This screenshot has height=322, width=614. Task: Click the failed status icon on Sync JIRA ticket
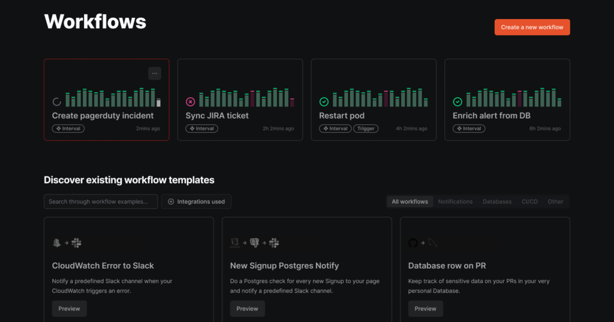click(x=191, y=102)
